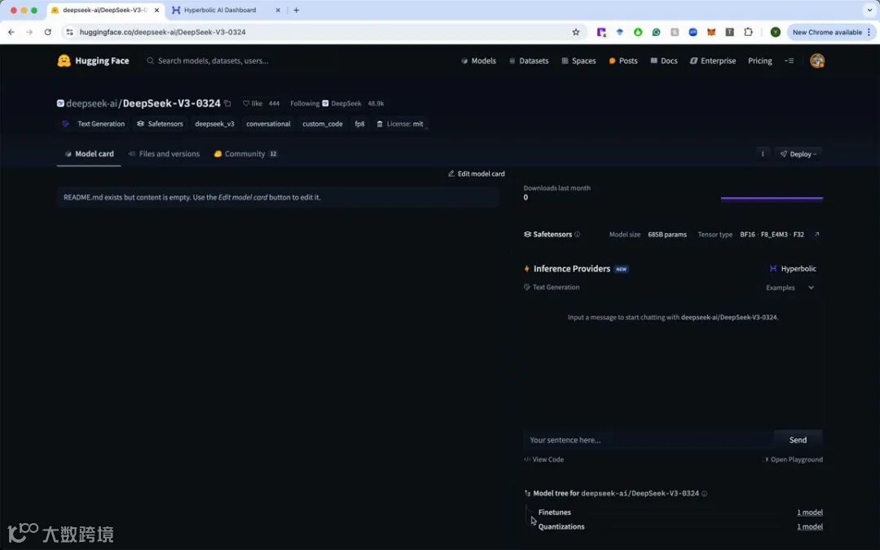
Task: Switch to Files and versions tab
Action: point(164,154)
